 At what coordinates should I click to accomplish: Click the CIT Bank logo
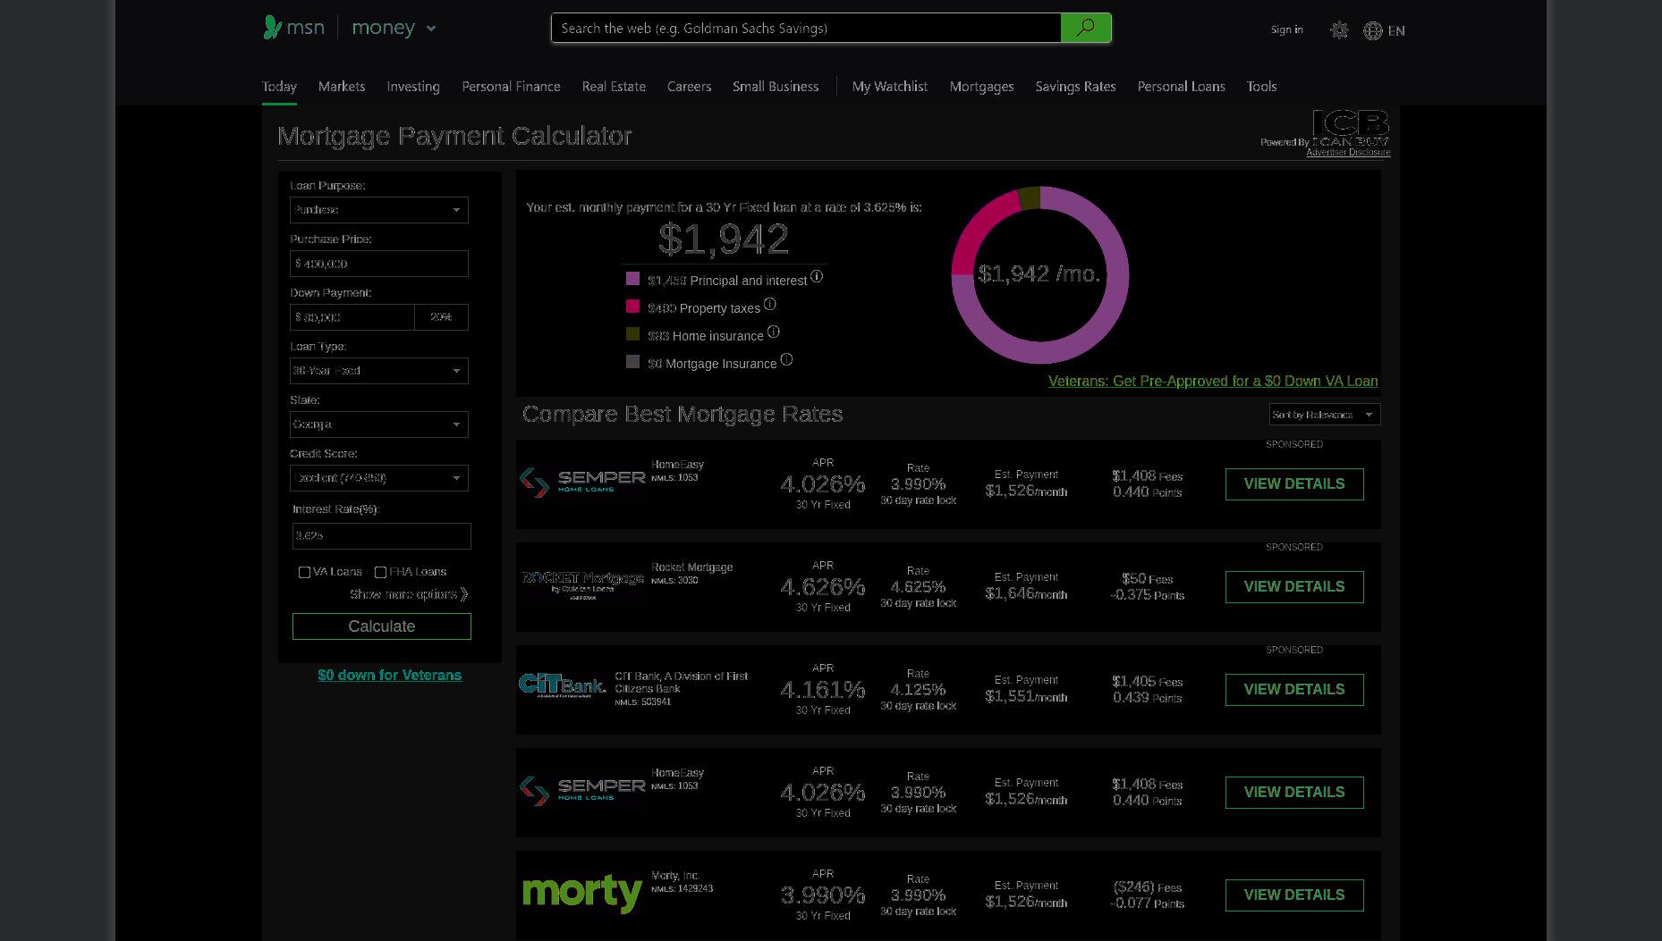tap(562, 685)
